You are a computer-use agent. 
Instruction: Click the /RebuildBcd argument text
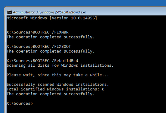click(65, 61)
